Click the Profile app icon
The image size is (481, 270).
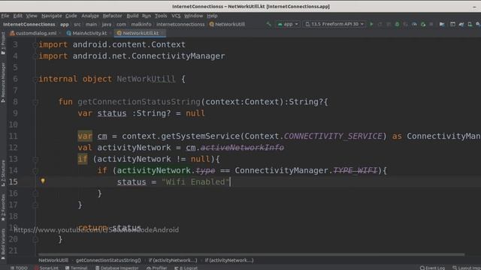tap(414, 24)
